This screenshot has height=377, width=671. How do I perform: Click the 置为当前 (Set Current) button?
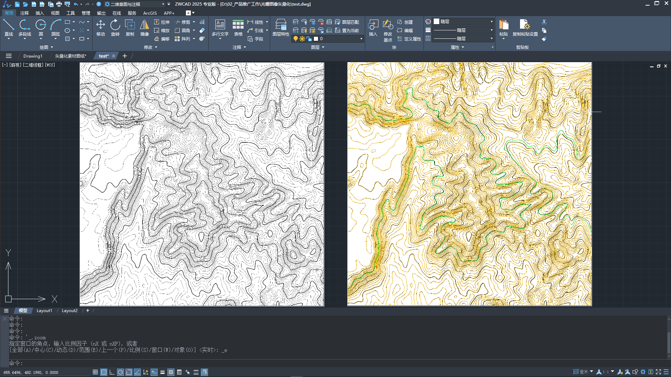pyautogui.click(x=347, y=30)
